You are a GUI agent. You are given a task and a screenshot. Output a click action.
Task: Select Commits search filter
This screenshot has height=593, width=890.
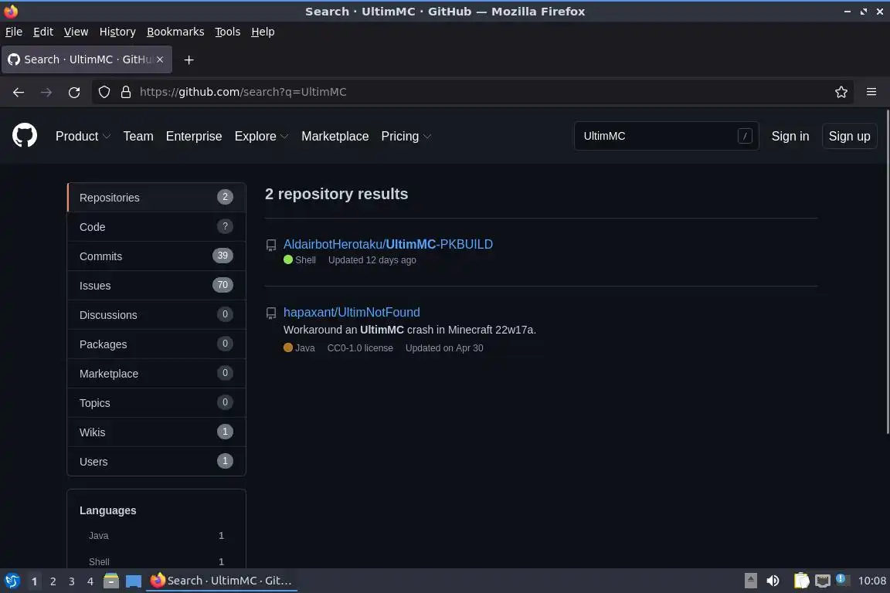(x=157, y=256)
